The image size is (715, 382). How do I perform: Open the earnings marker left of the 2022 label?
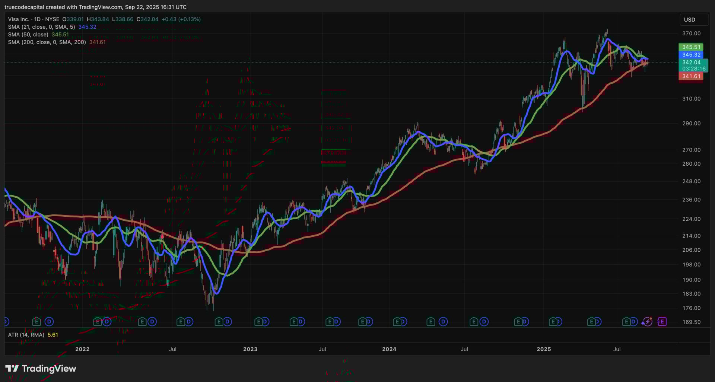click(36, 321)
